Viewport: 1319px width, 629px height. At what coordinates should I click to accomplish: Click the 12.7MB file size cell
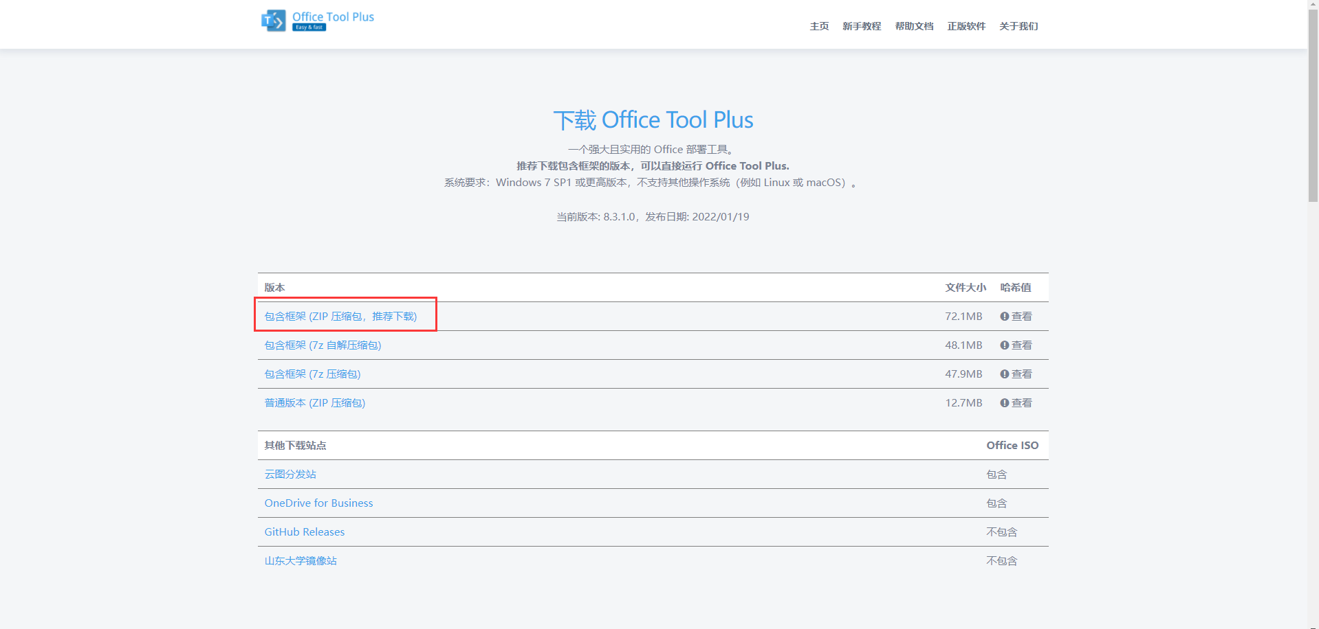click(x=963, y=403)
